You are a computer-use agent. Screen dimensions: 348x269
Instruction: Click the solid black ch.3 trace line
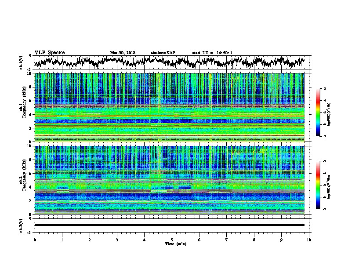pos(169,225)
